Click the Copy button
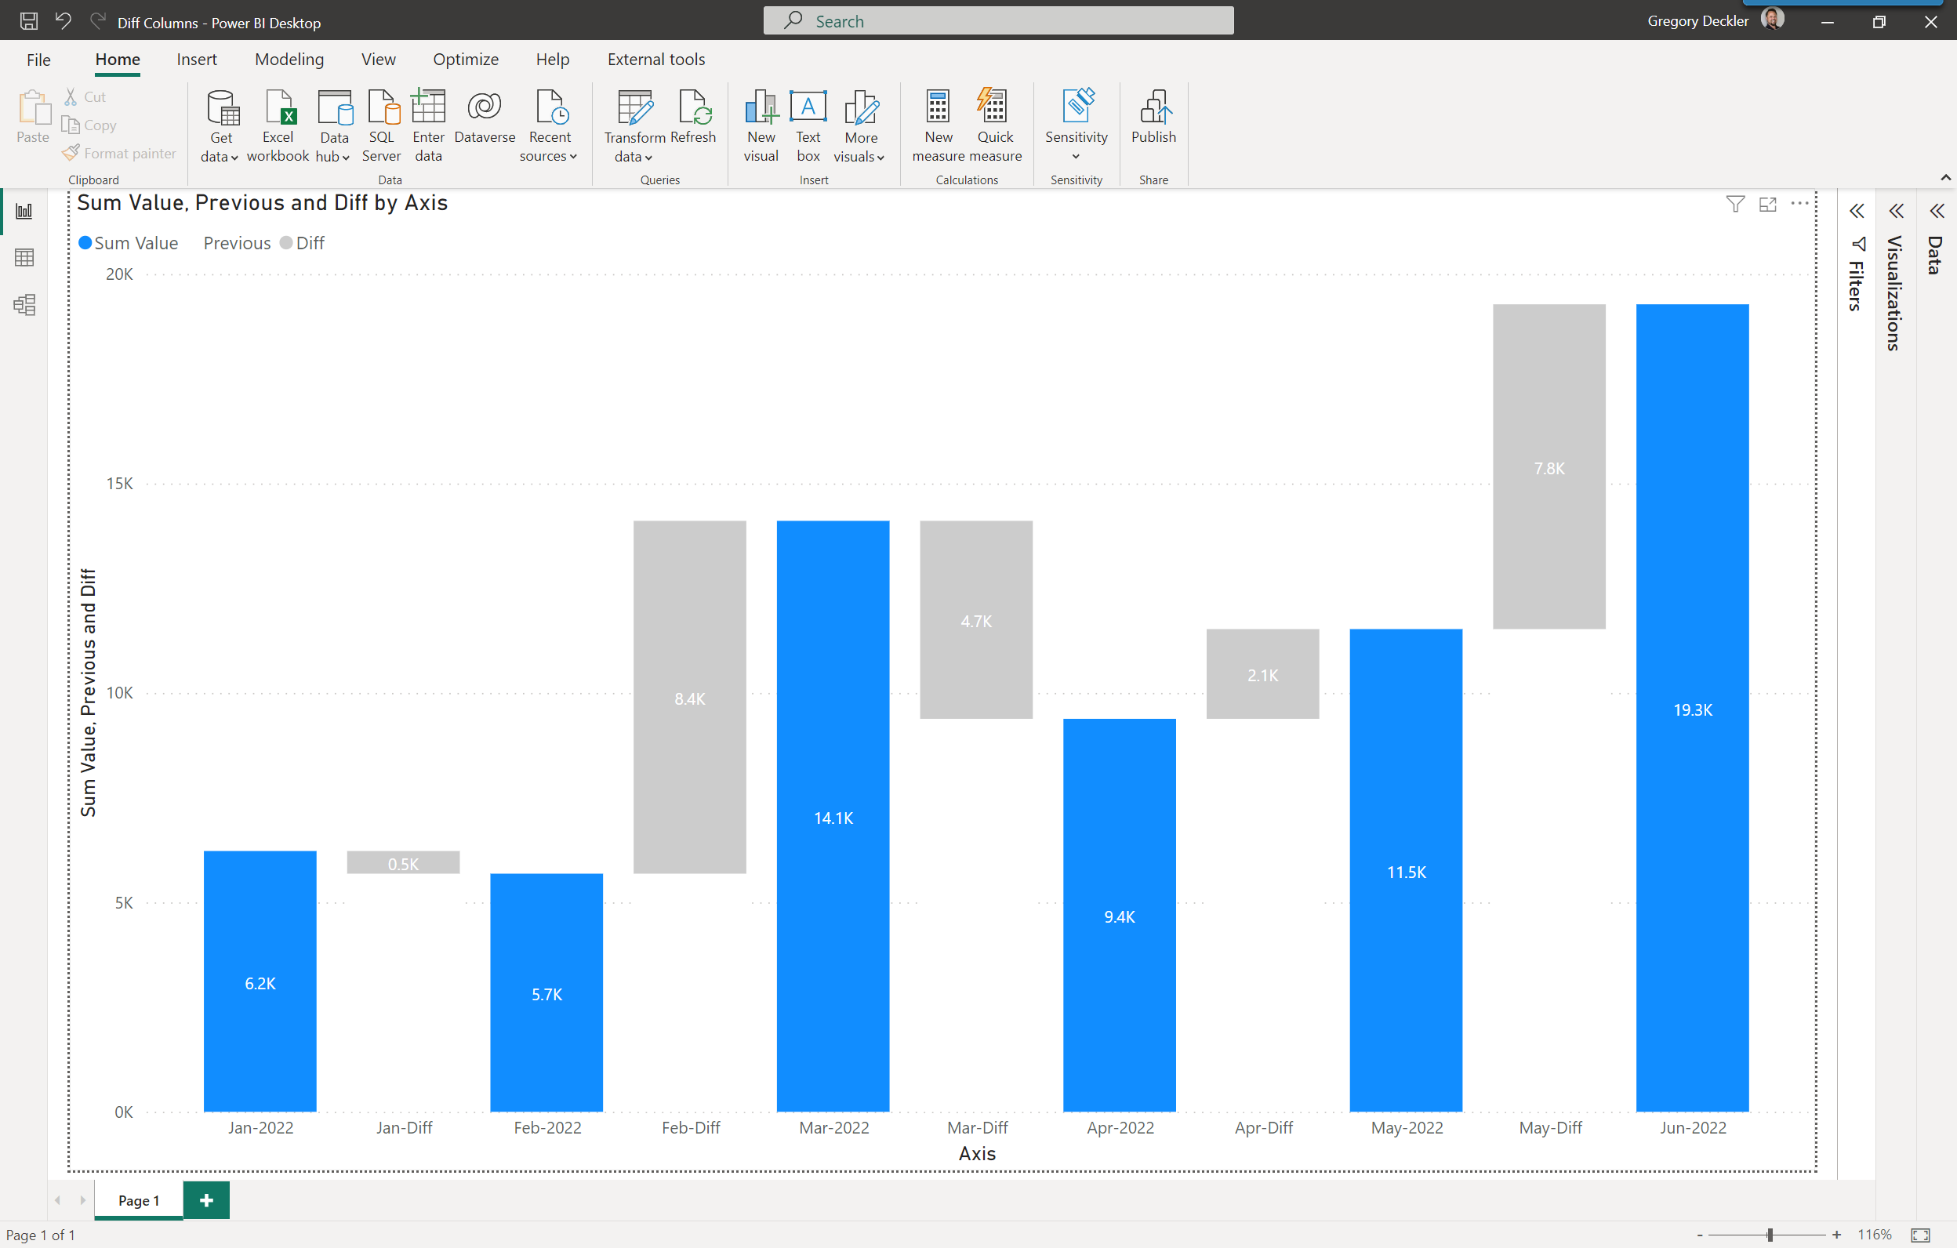This screenshot has width=1957, height=1248. click(89, 125)
